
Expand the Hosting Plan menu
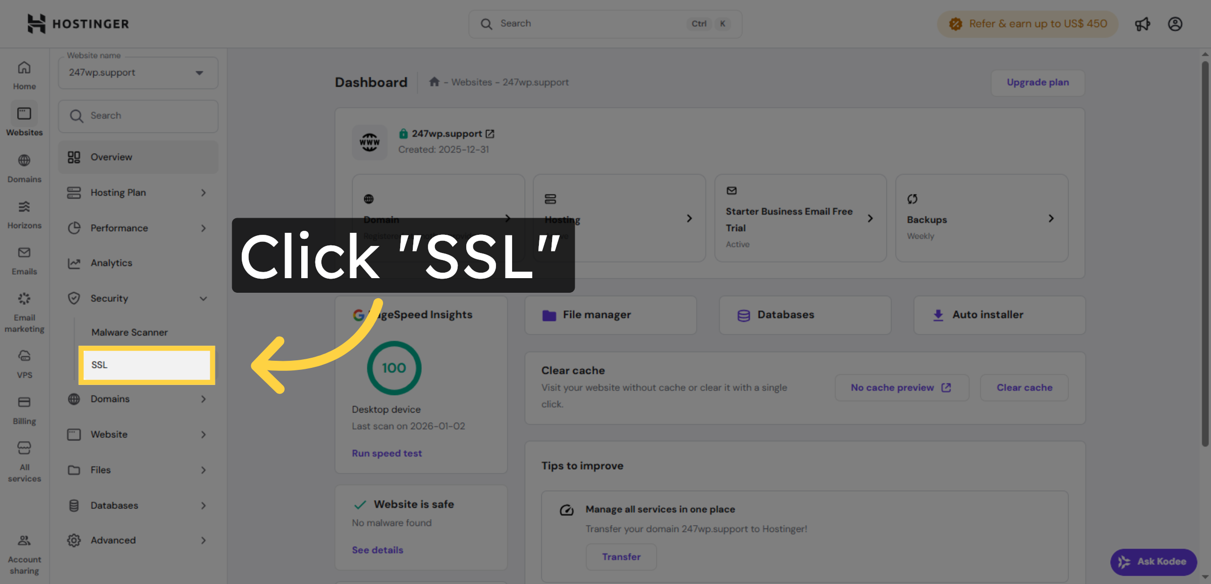coord(138,192)
